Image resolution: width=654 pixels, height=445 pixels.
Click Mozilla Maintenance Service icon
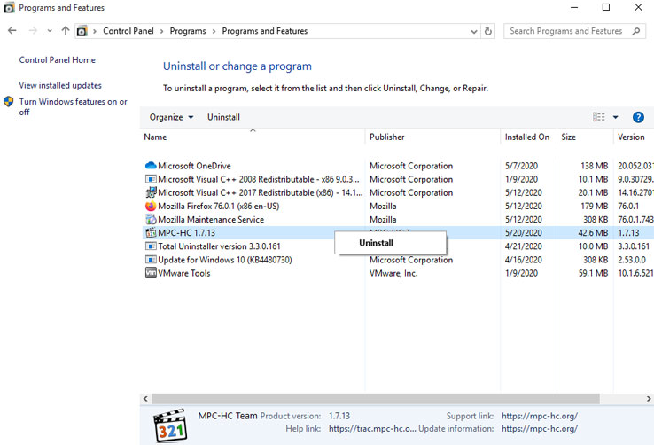(x=151, y=219)
